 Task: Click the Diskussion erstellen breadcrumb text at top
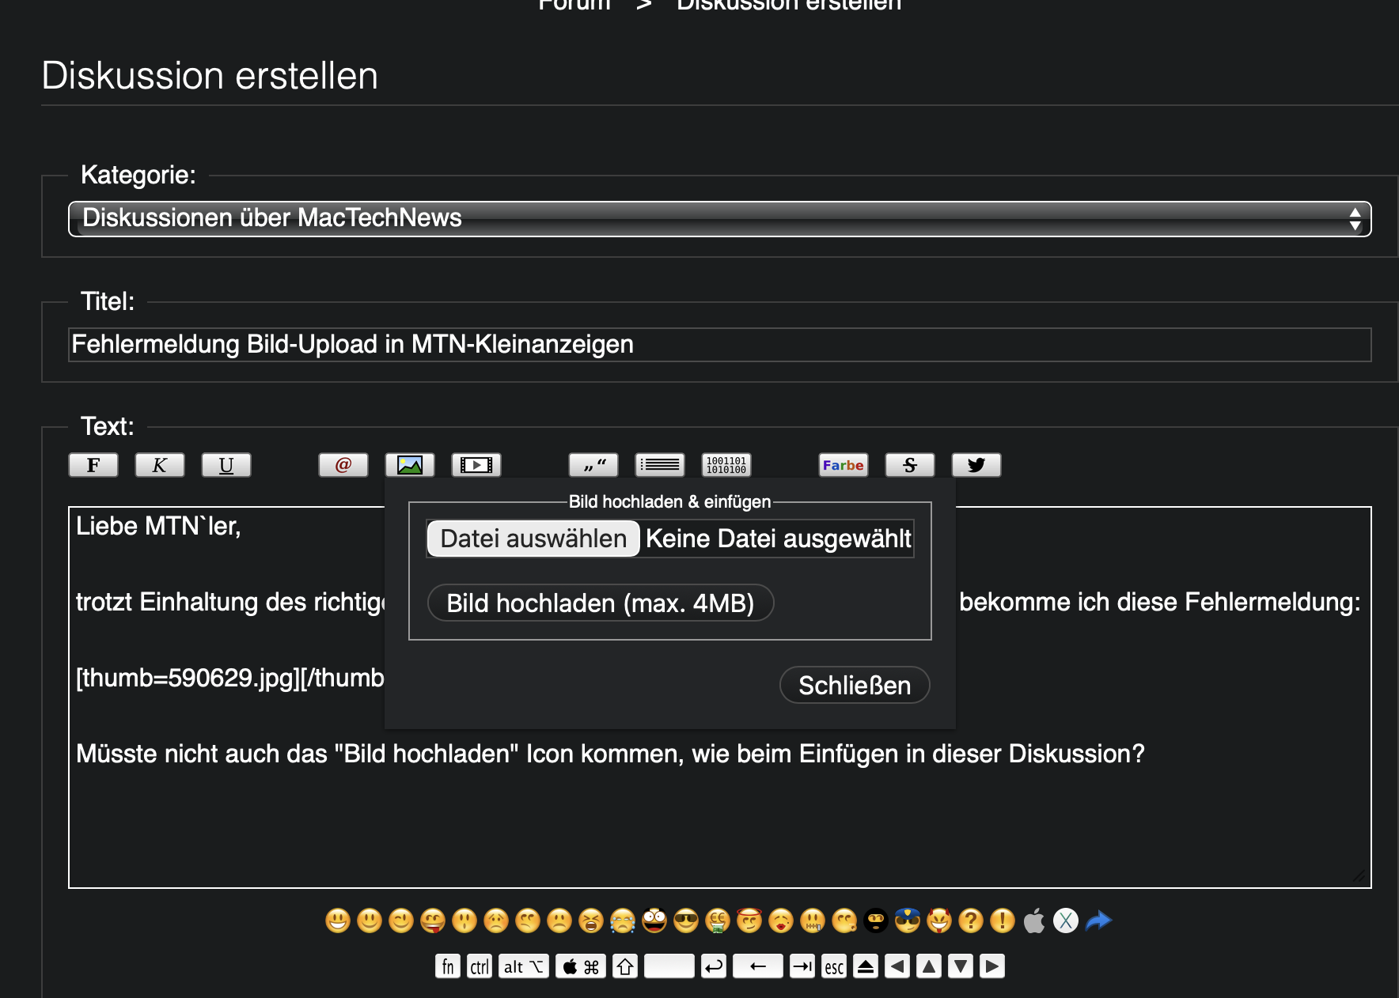tap(789, 5)
